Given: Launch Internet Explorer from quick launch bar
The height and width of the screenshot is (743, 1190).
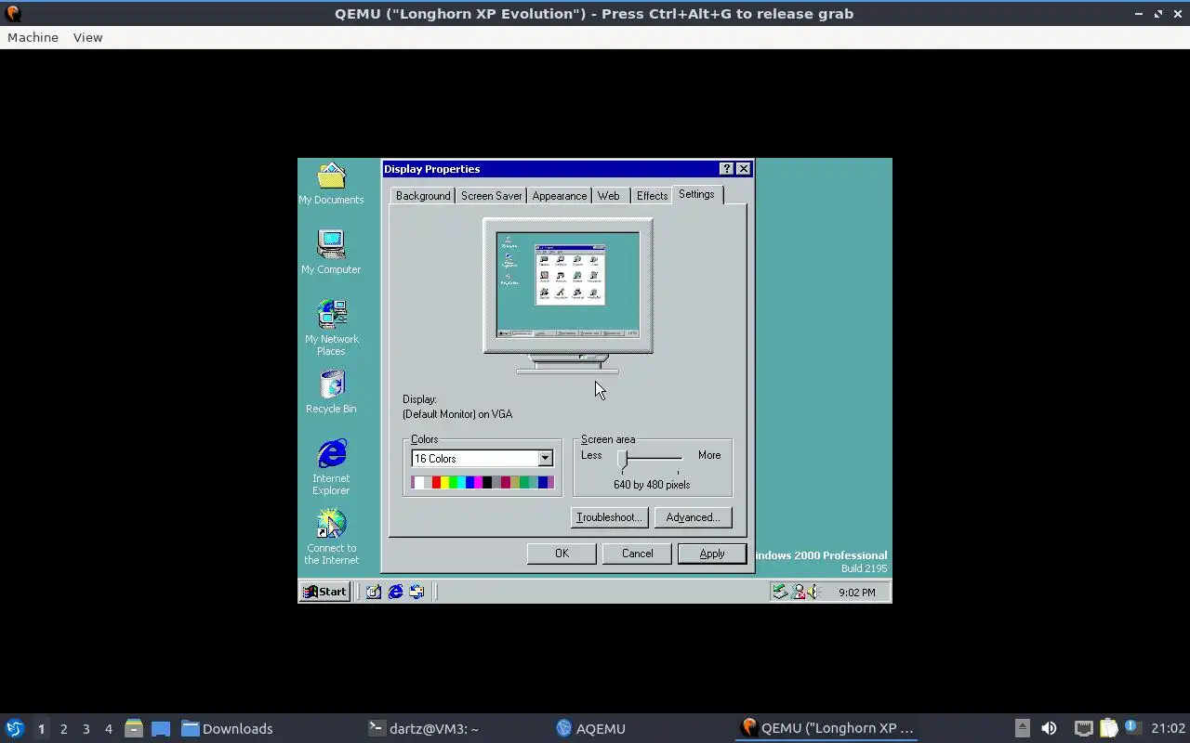Looking at the screenshot, I should pyautogui.click(x=395, y=592).
